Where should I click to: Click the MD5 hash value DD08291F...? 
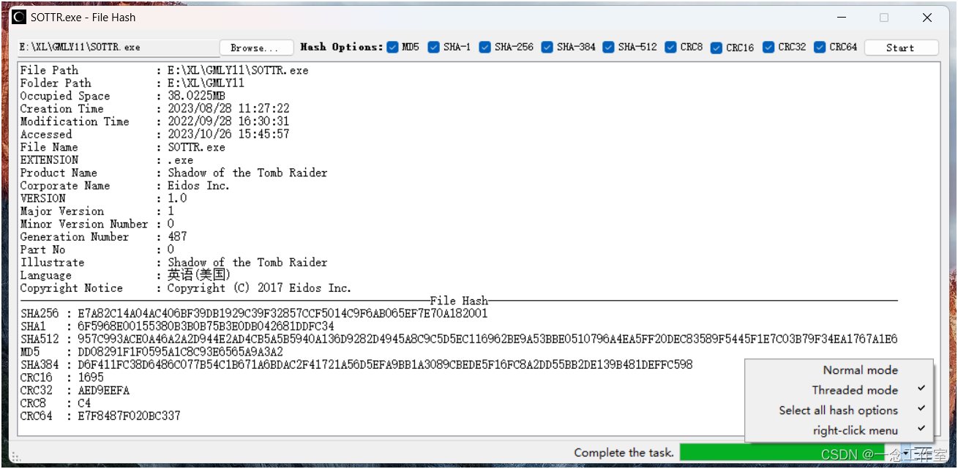point(180,352)
